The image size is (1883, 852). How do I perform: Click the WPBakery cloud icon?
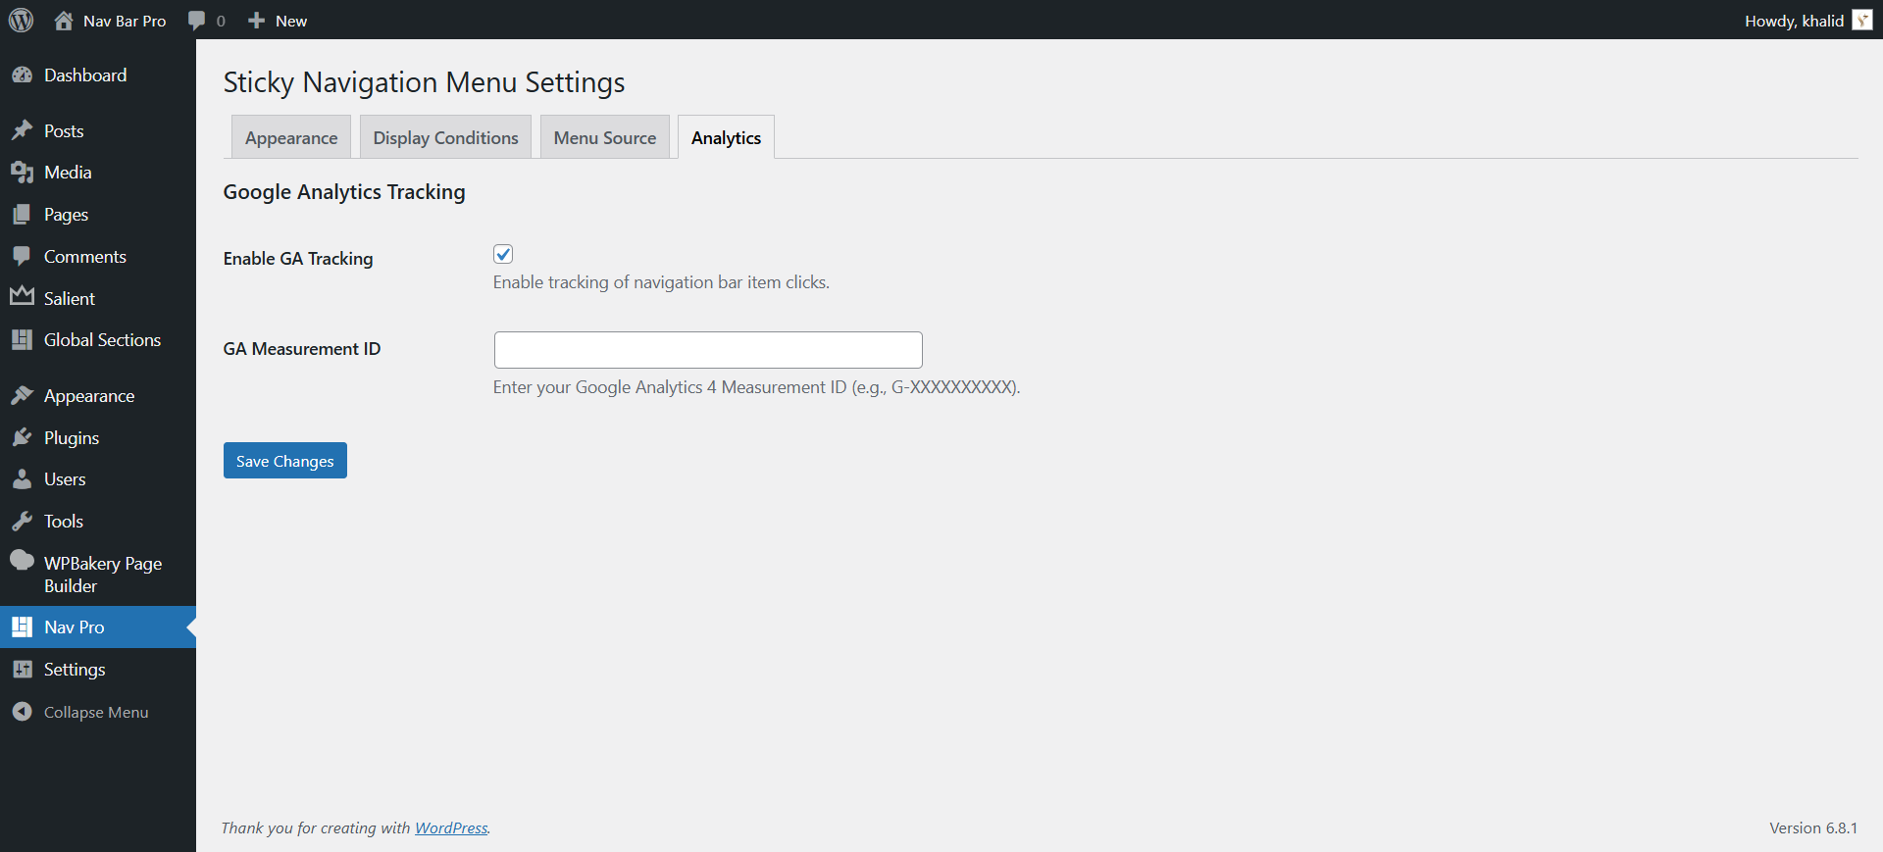(x=22, y=560)
